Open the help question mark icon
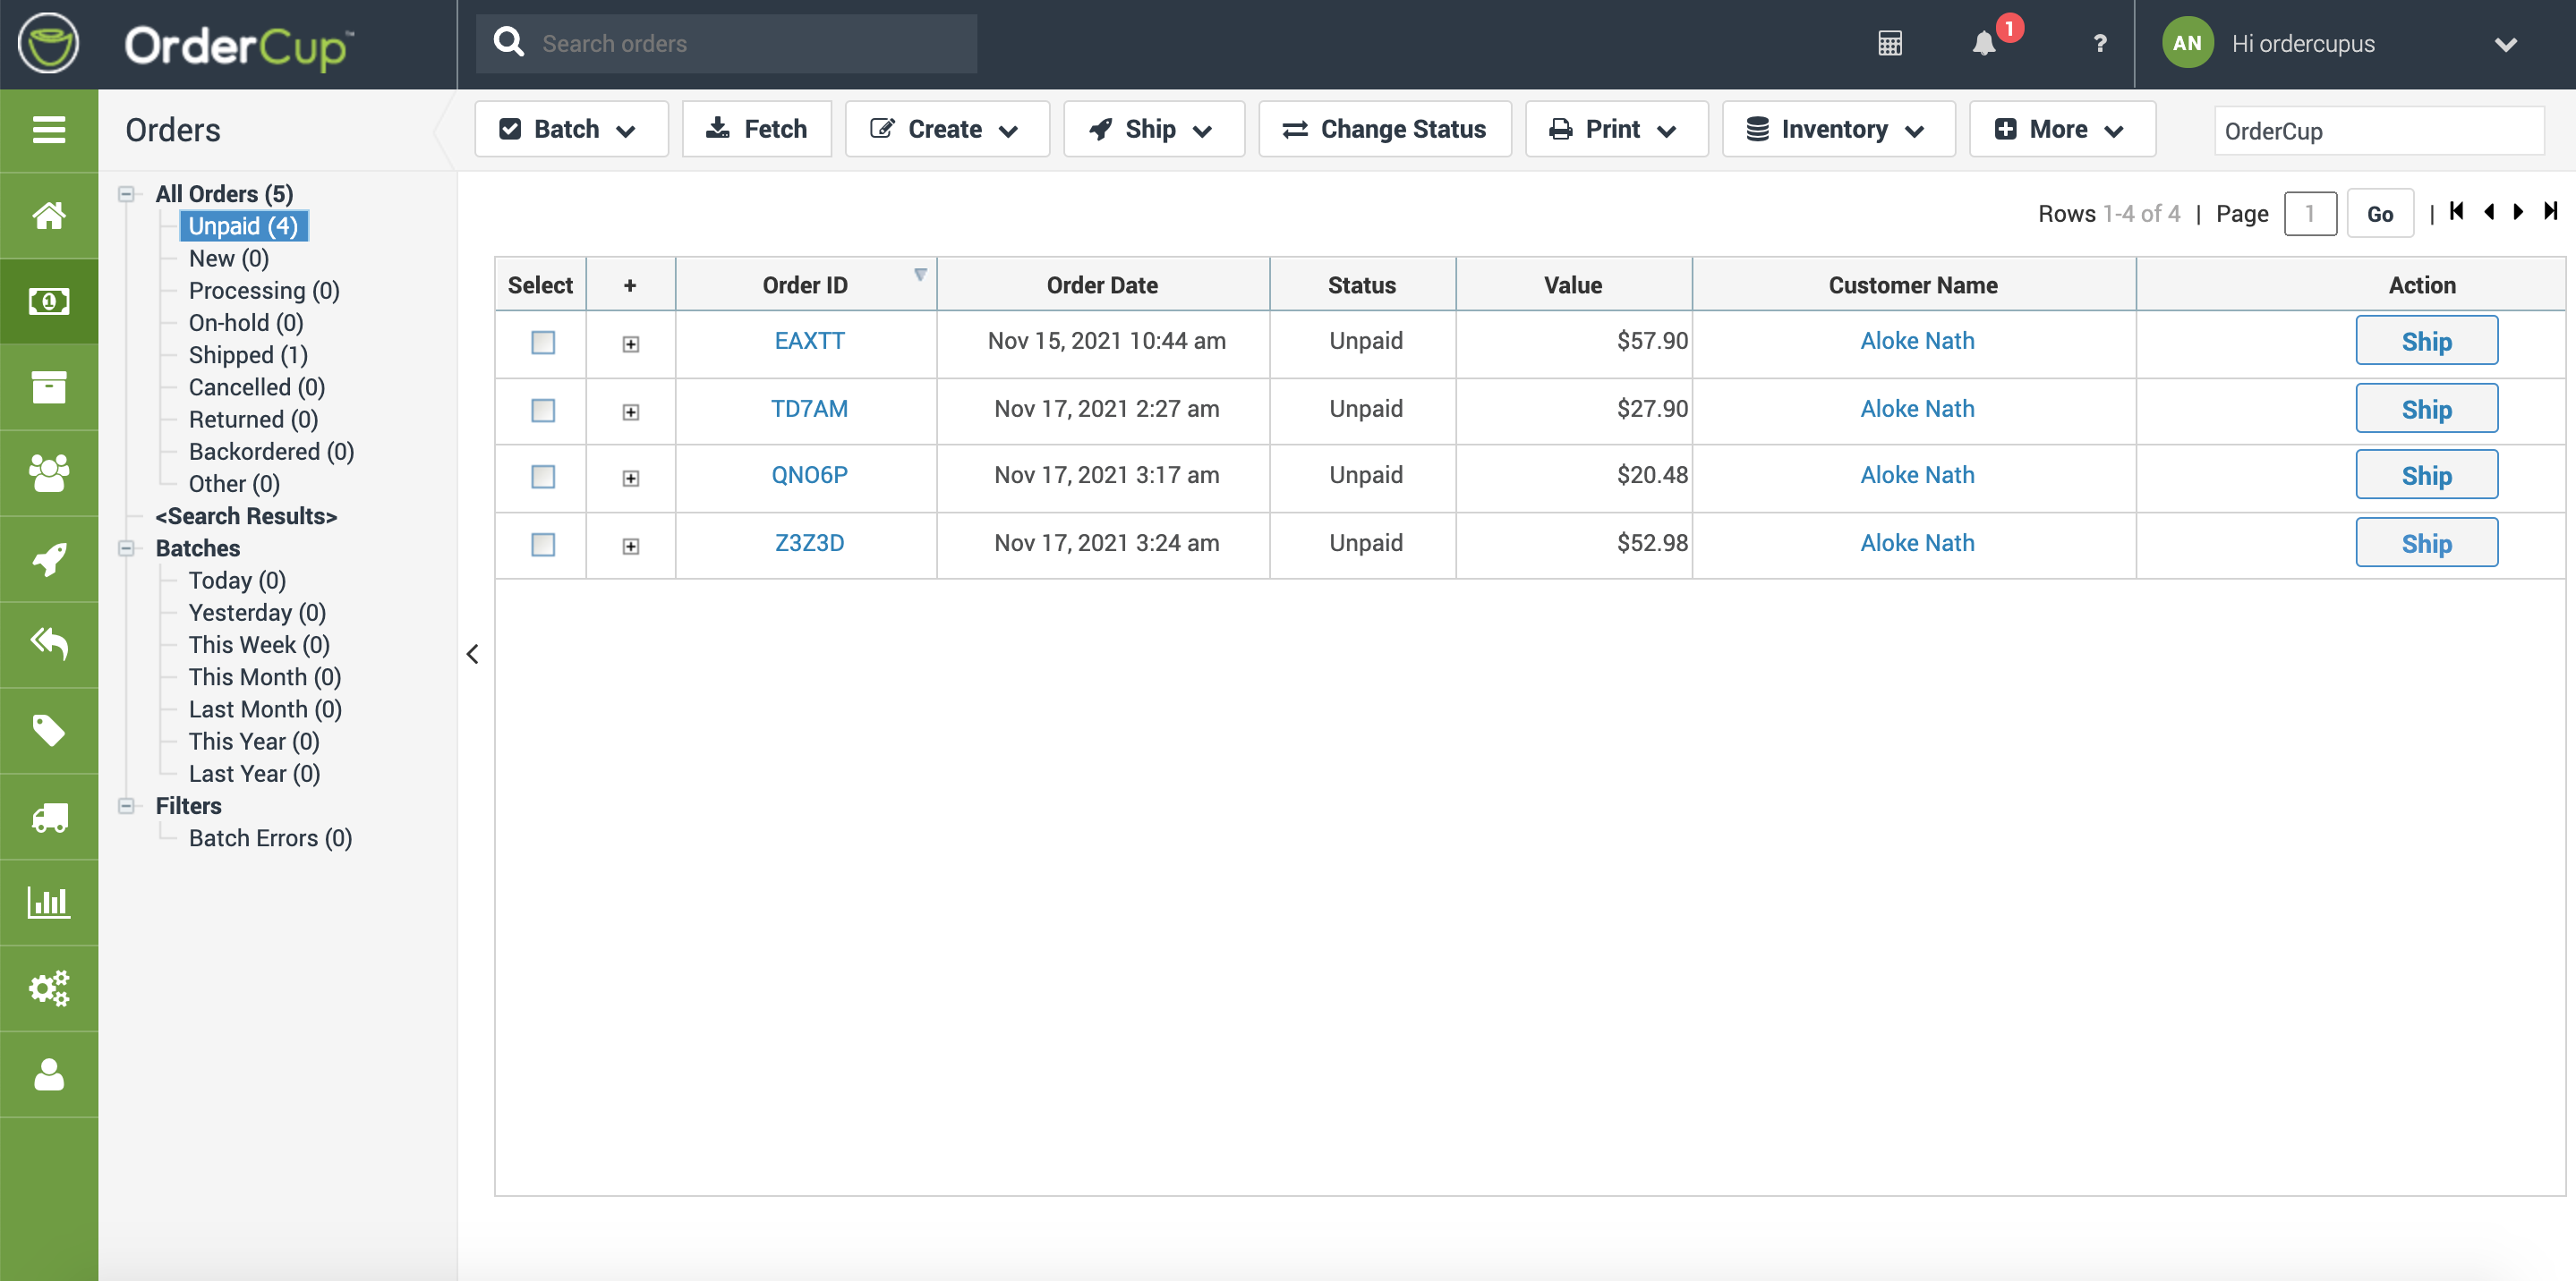 [2099, 44]
